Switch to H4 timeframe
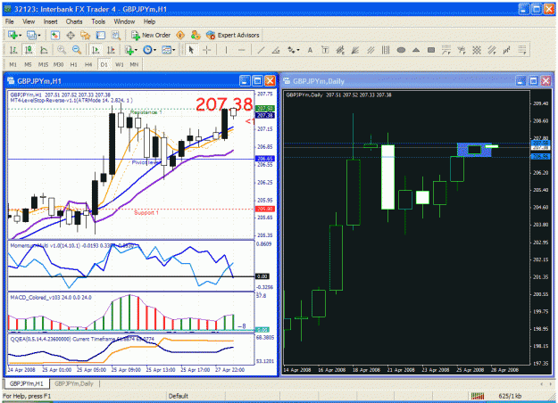558x403 pixels. [x=88, y=65]
